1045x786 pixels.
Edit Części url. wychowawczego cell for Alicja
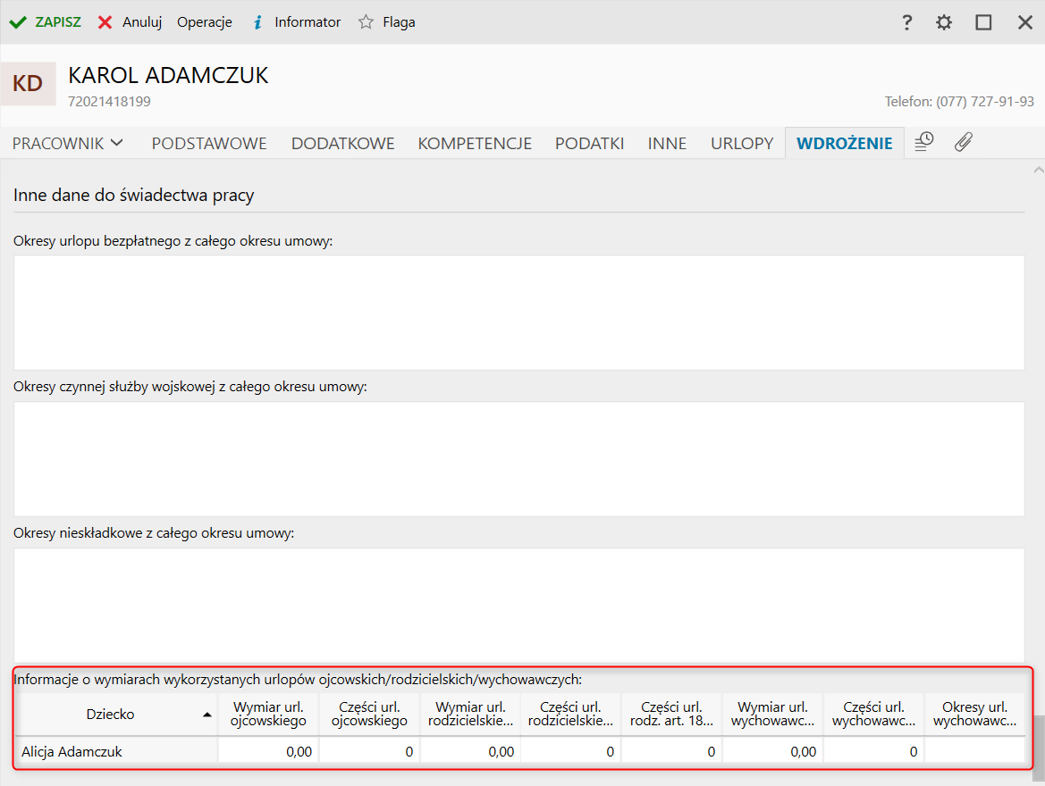(873, 751)
